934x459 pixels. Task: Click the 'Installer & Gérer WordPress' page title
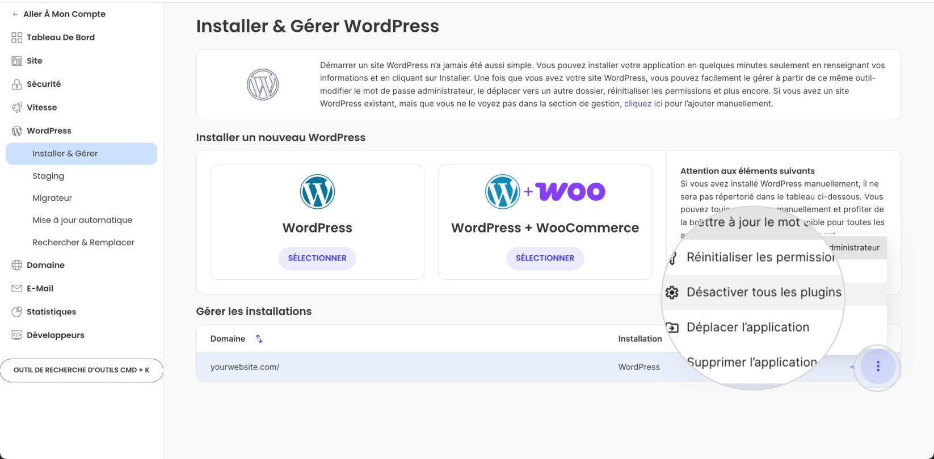(317, 26)
